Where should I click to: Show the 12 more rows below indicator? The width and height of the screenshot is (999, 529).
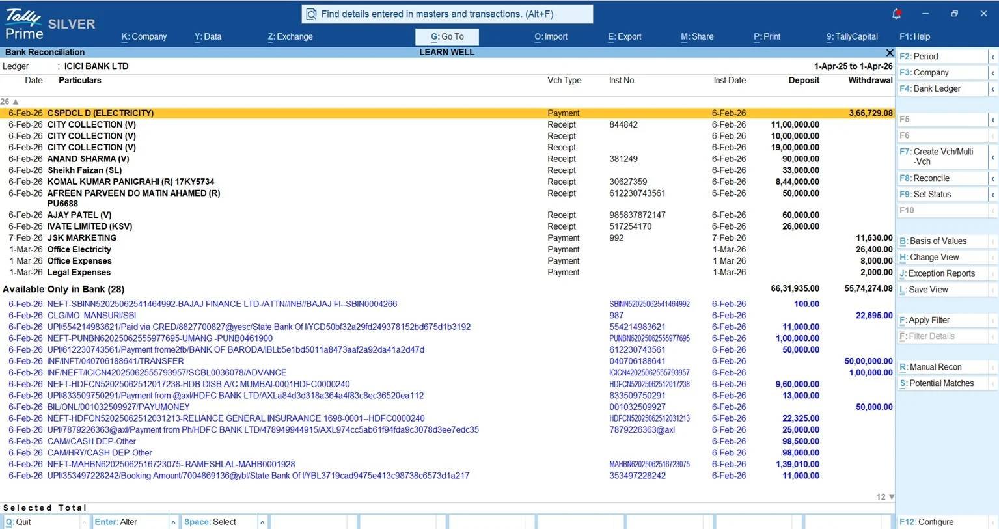(885, 497)
